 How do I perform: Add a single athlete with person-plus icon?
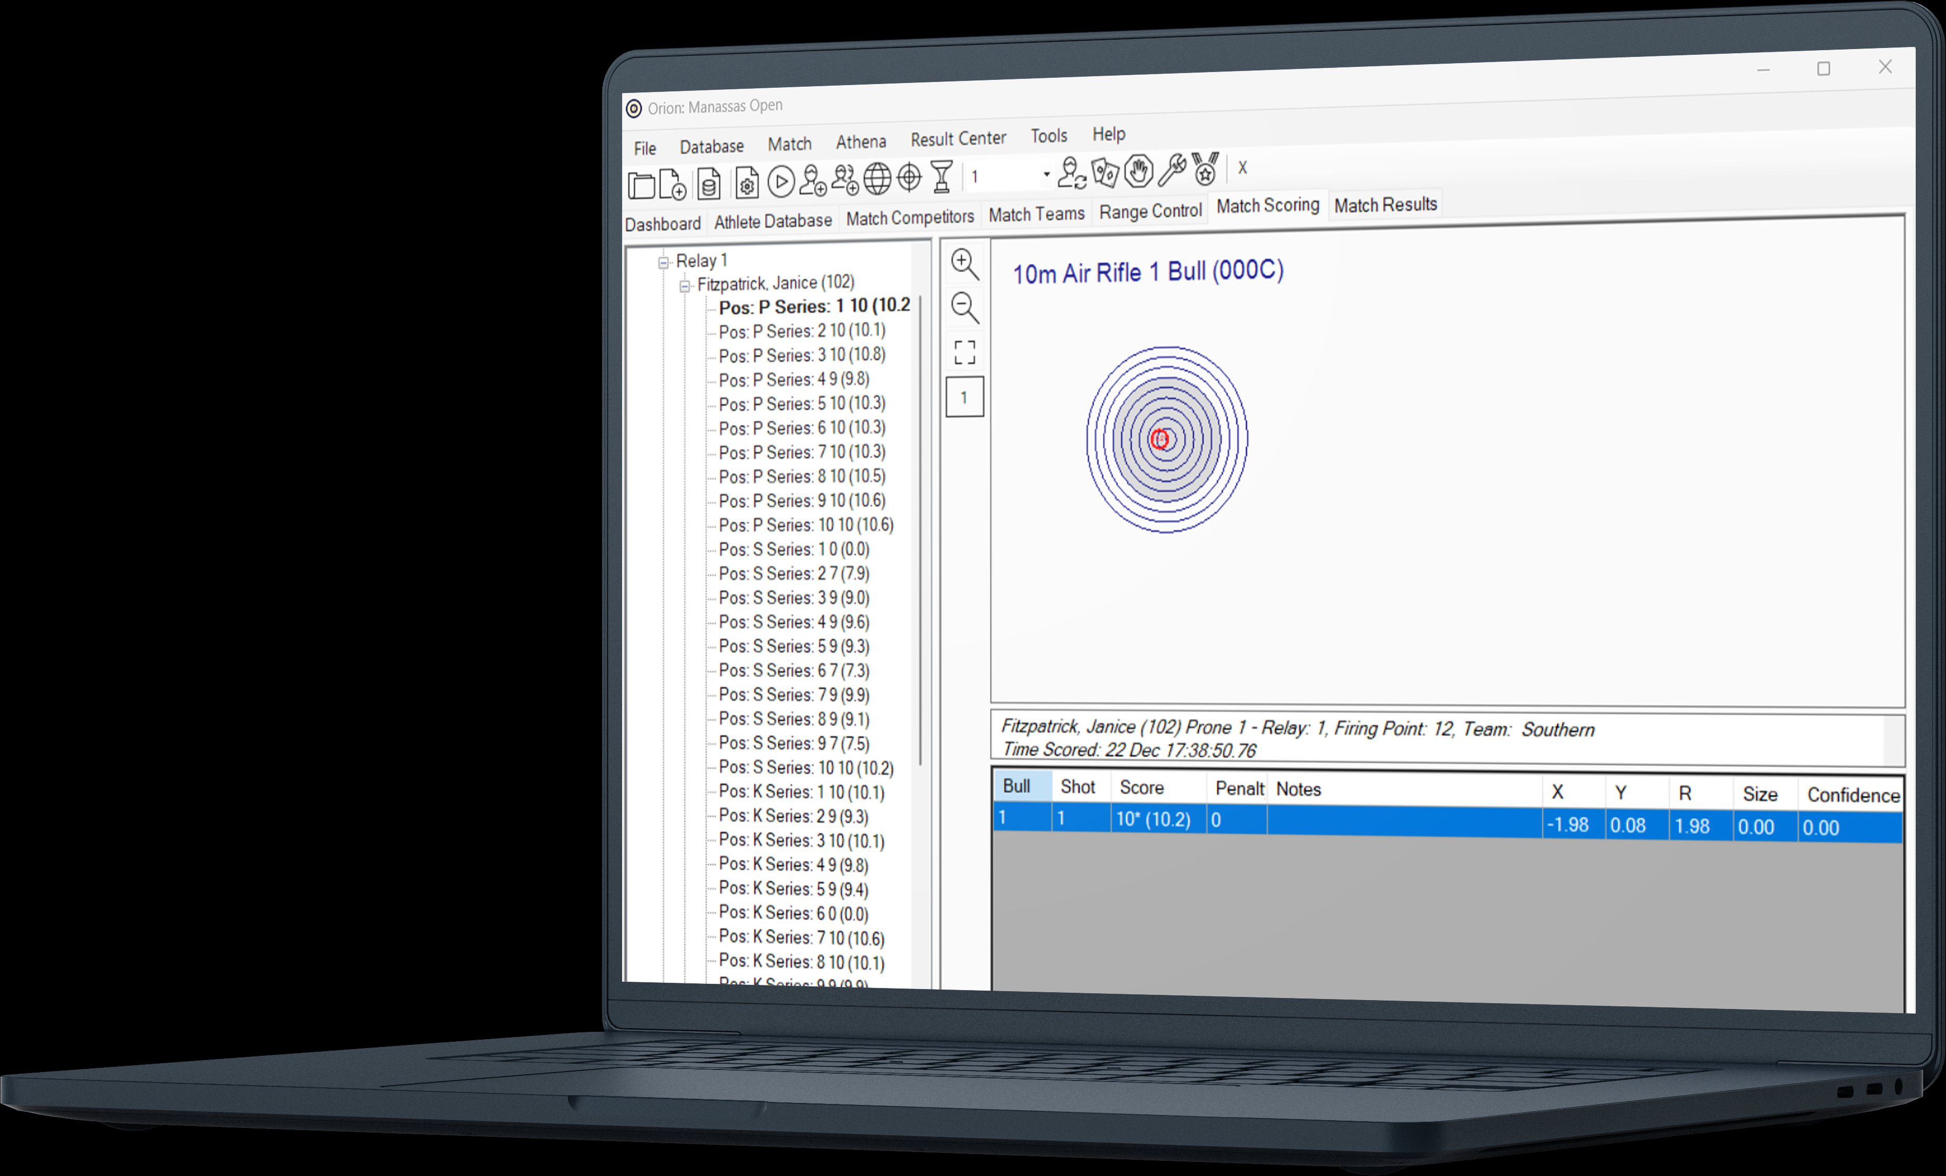813,181
